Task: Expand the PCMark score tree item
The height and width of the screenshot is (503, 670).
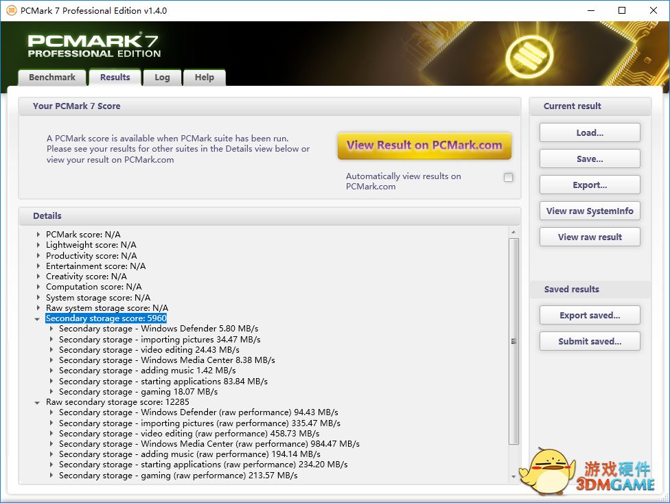Action: [38, 235]
